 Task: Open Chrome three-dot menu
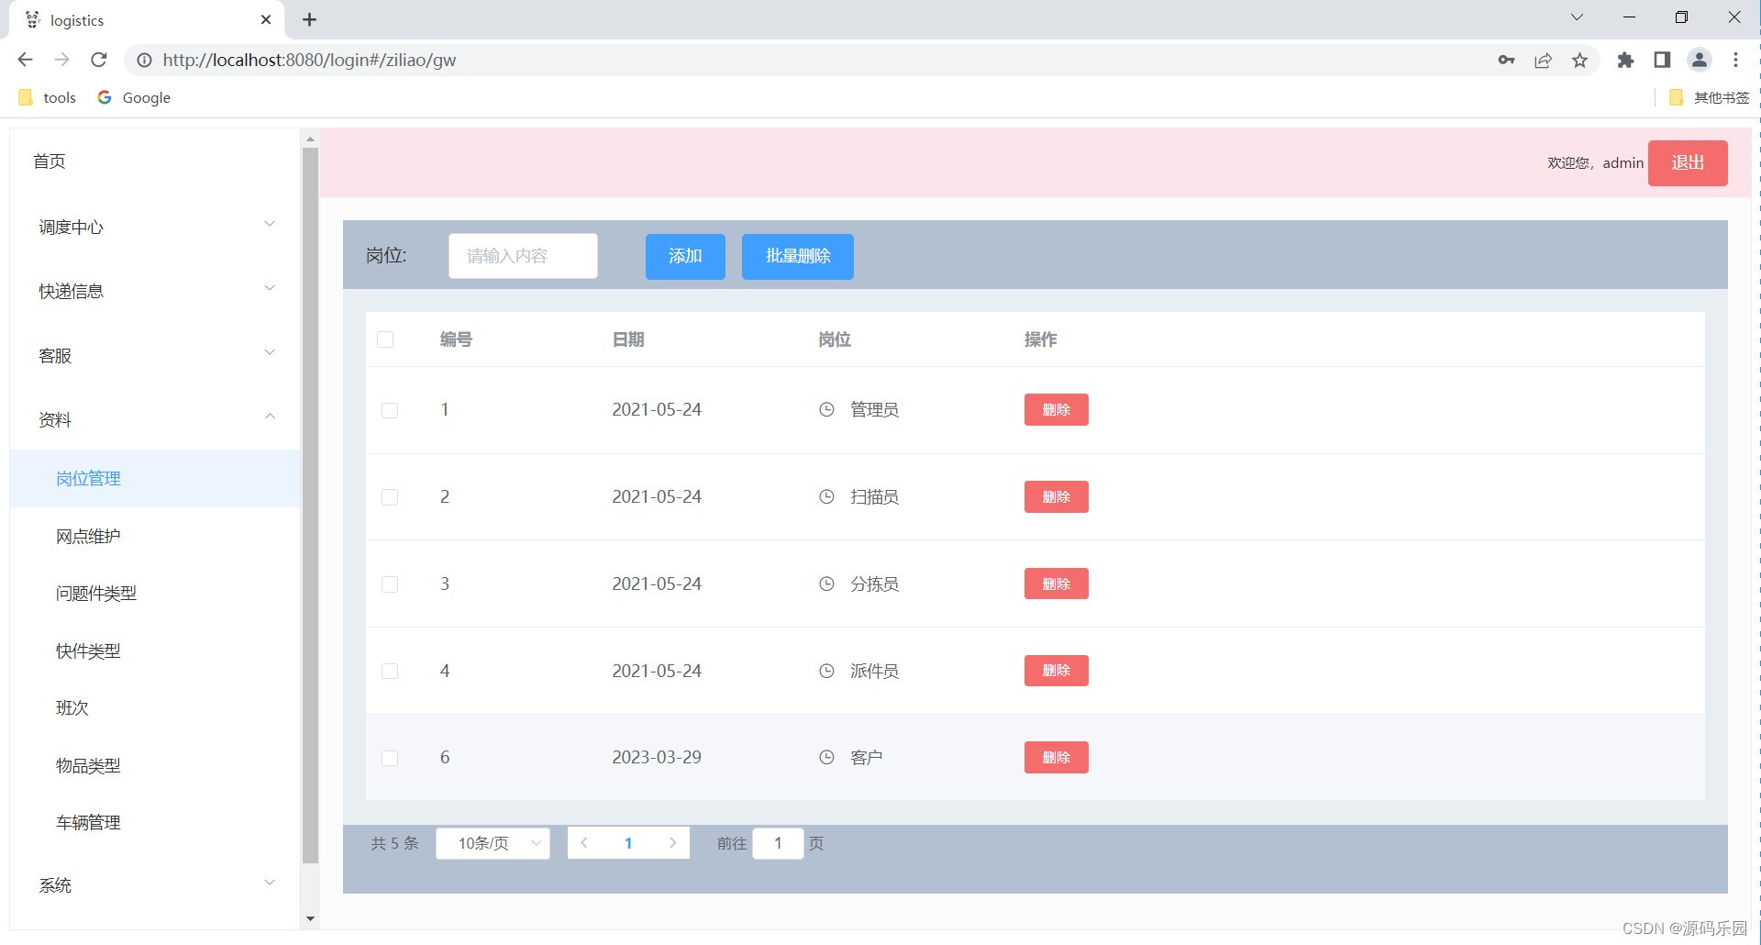coord(1735,60)
